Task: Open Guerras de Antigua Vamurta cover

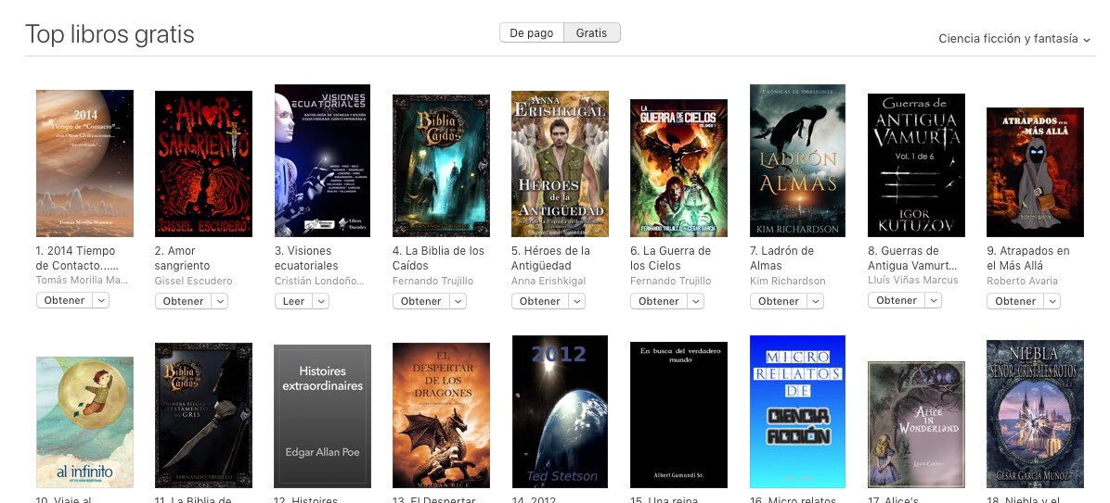Action: point(917,165)
